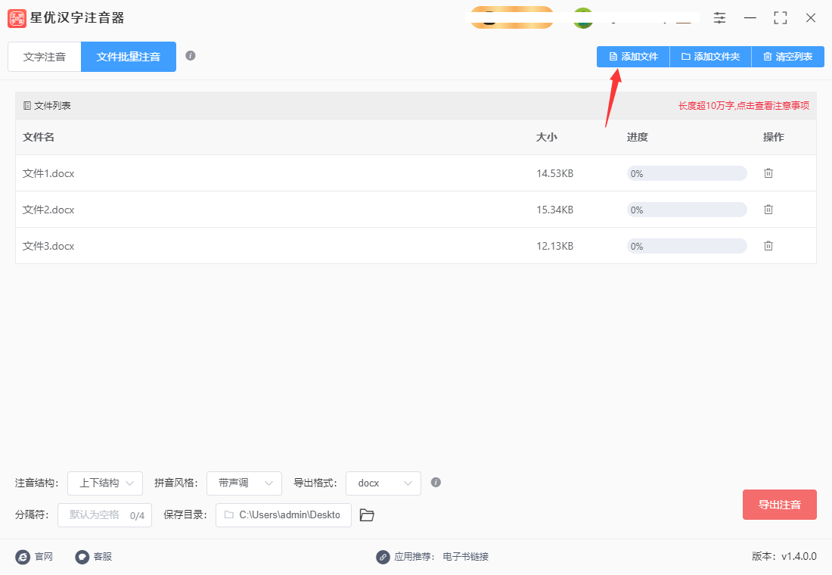Click the 保存目录 path field

(284, 515)
